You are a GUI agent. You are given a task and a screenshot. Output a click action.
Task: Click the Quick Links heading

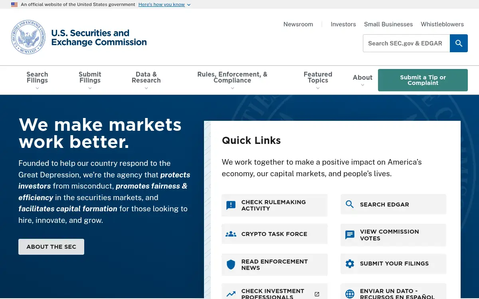(x=251, y=140)
